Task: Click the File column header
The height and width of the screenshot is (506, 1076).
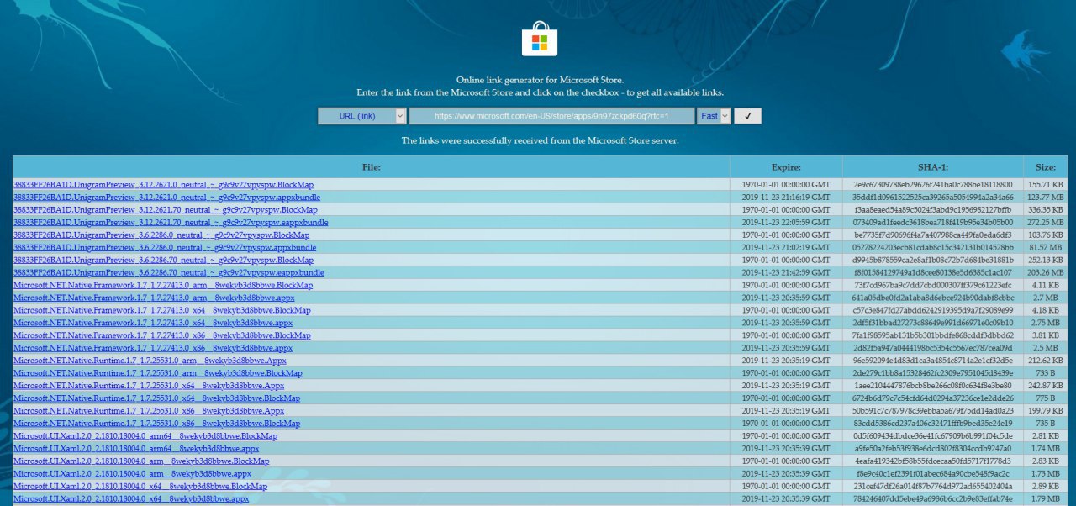Action: 372,167
